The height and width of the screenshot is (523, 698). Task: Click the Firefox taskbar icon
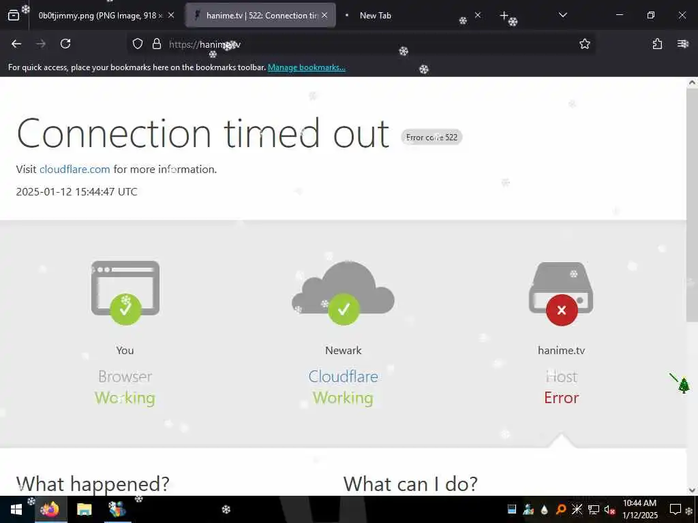click(50, 509)
